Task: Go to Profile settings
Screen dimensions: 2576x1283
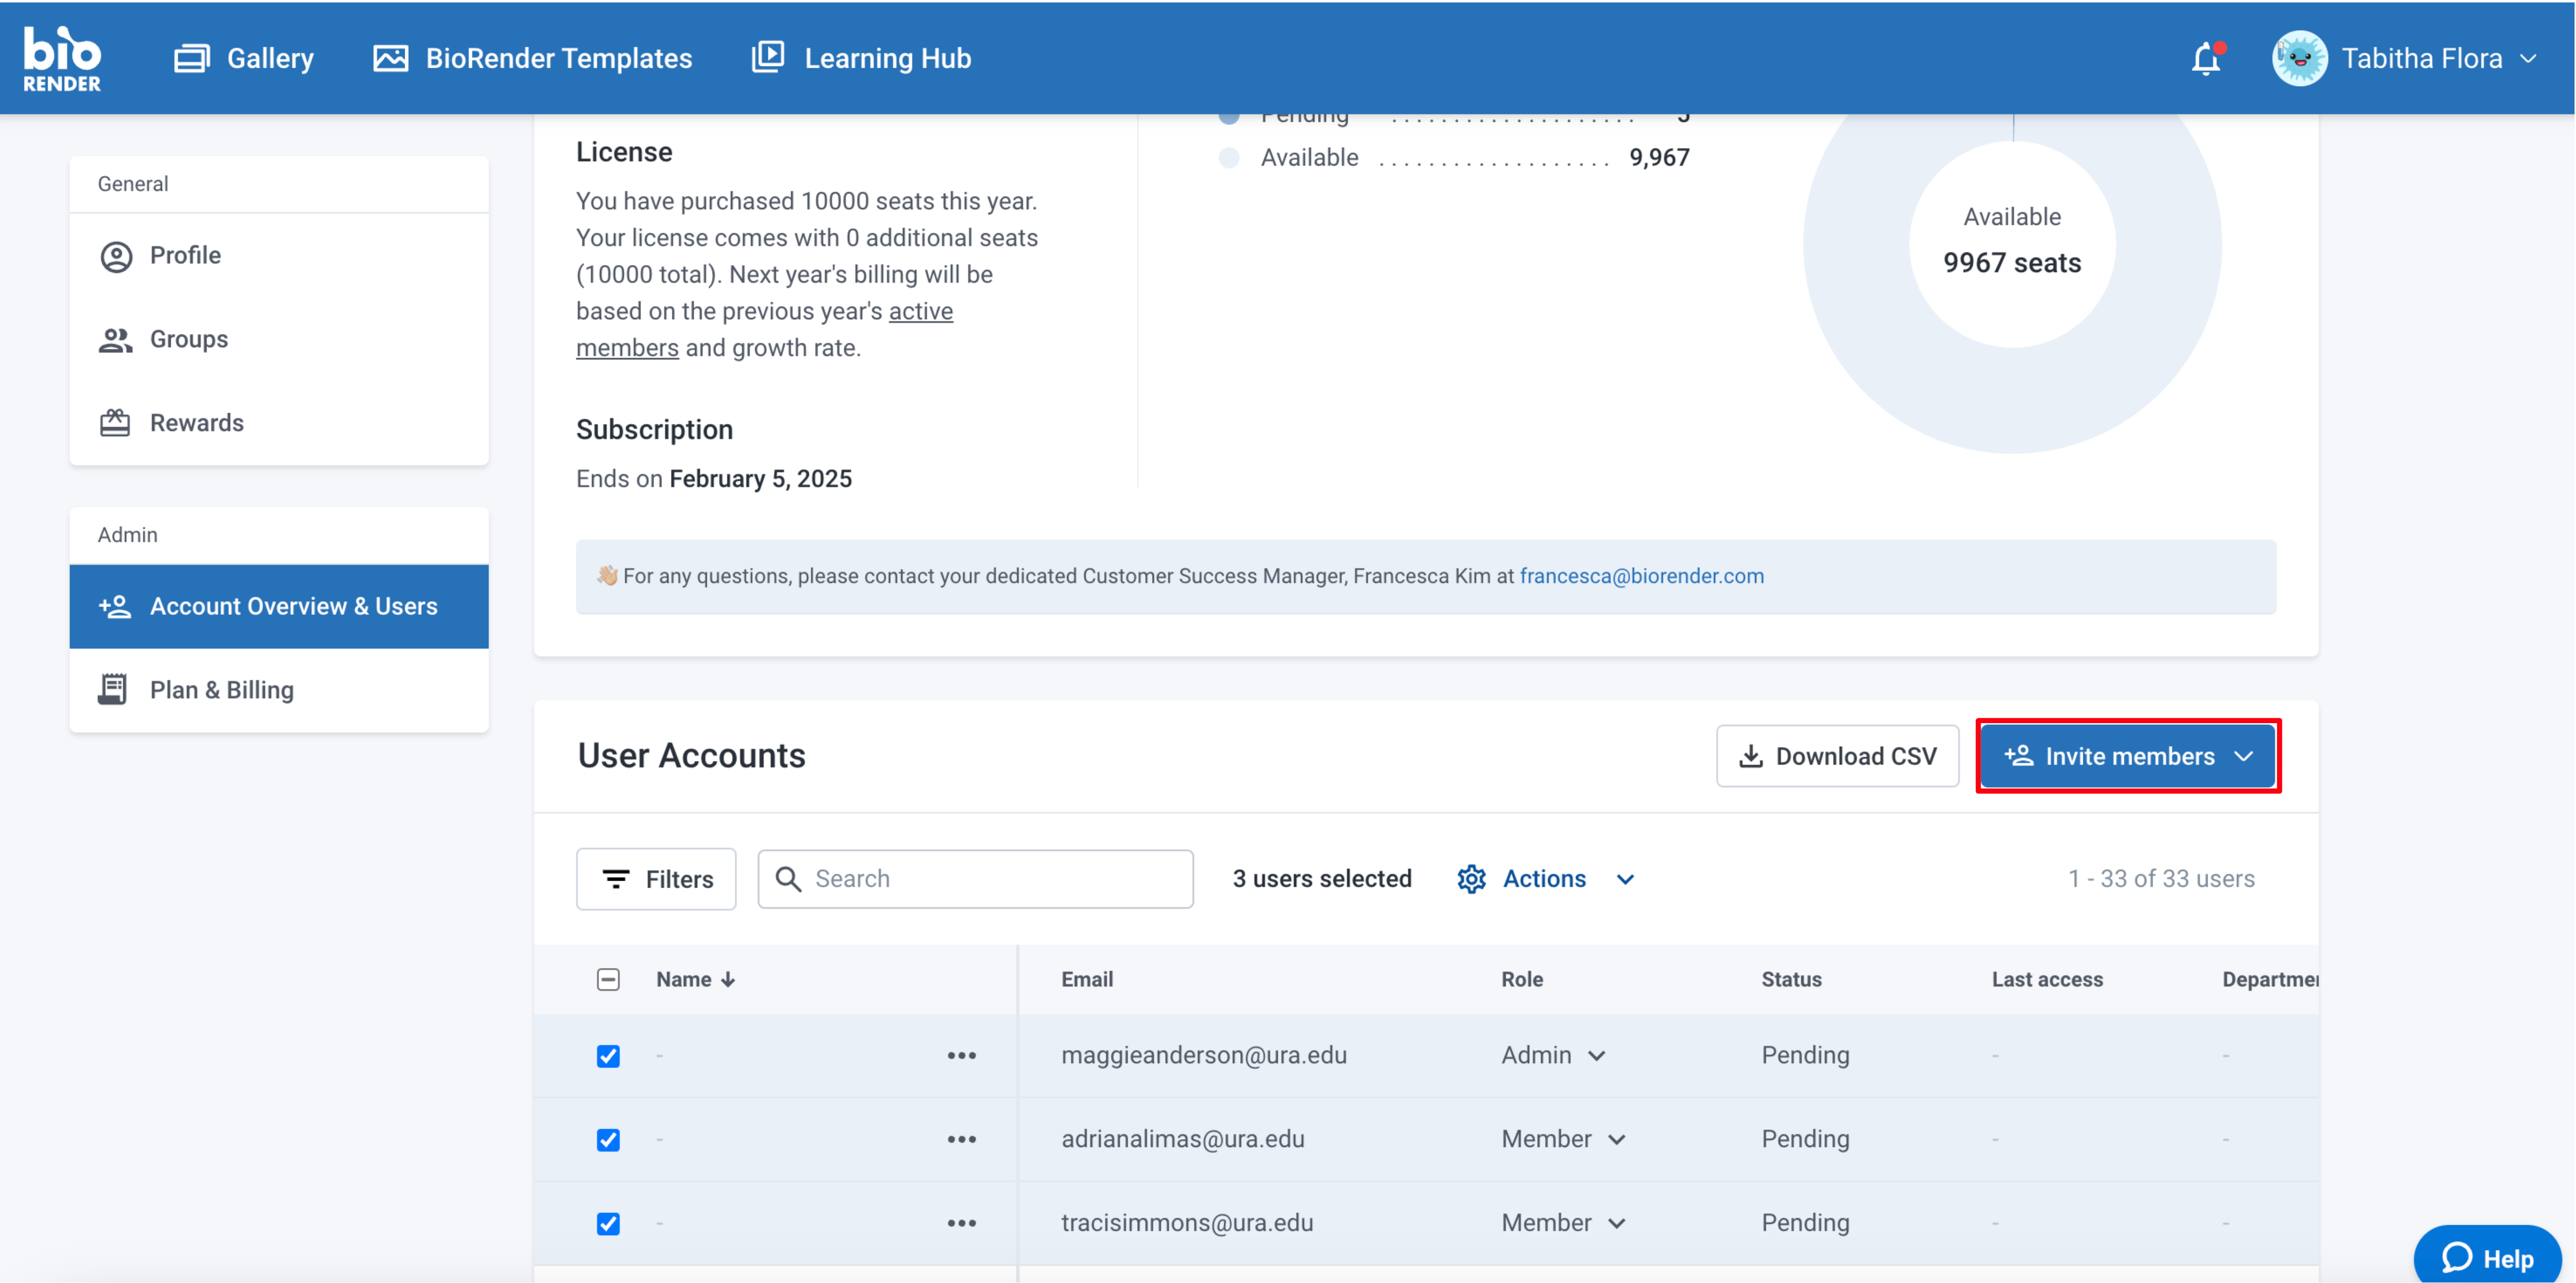Action: [279, 256]
